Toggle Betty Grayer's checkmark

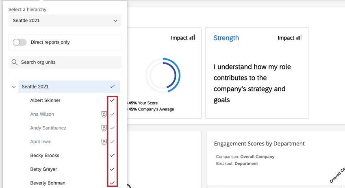click(113, 169)
